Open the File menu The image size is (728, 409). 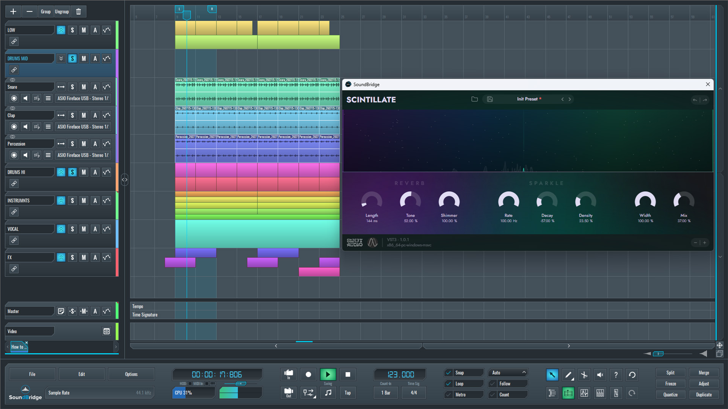(x=32, y=374)
